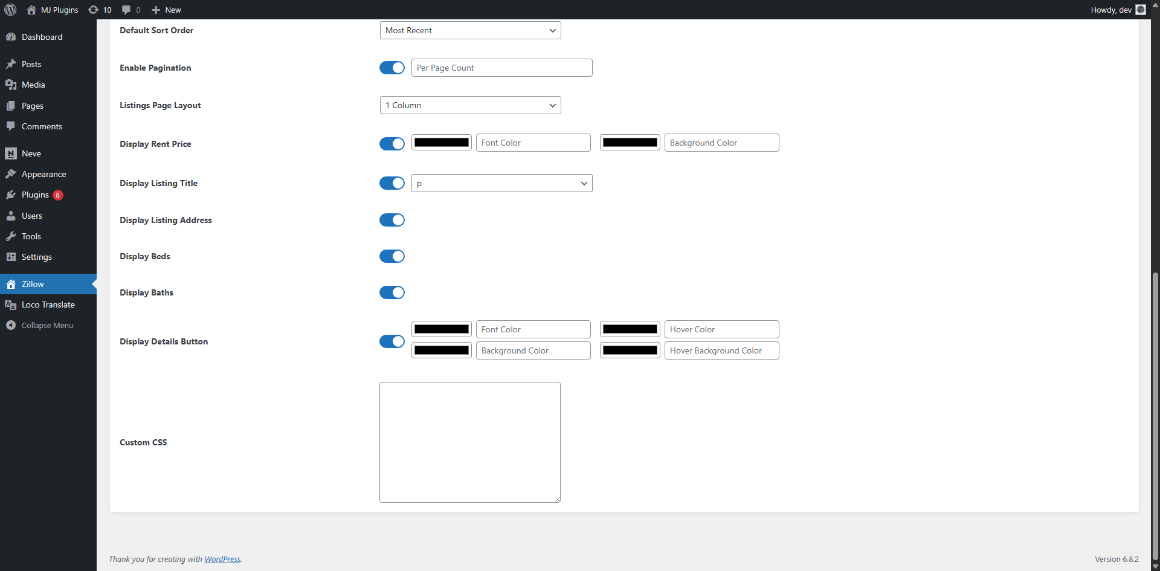Open the updates icon showing 10
The height and width of the screenshot is (571, 1160).
point(93,10)
